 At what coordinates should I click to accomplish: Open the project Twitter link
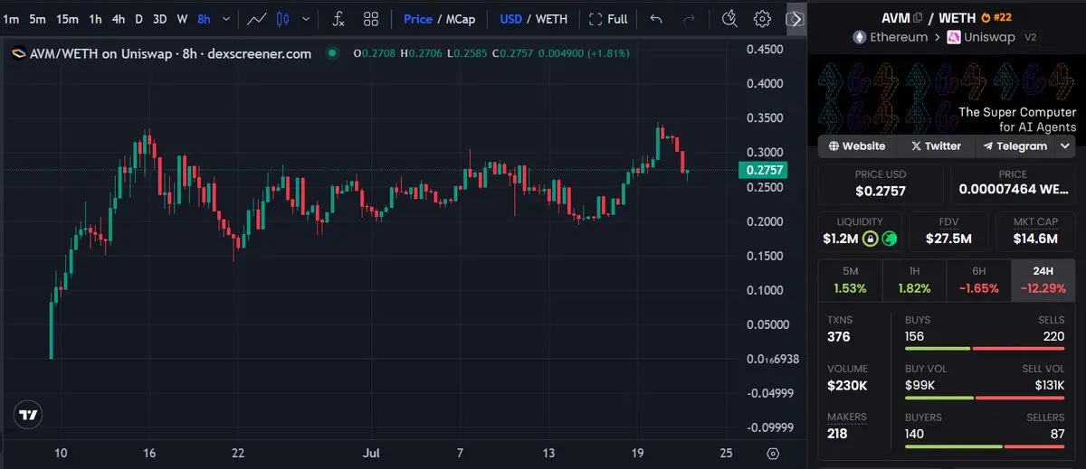(x=936, y=145)
